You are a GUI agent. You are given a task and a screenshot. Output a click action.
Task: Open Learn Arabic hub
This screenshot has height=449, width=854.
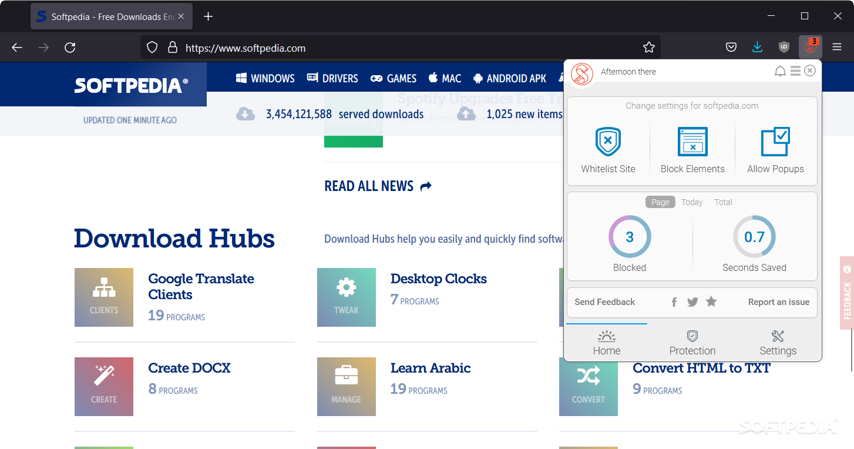coord(431,368)
